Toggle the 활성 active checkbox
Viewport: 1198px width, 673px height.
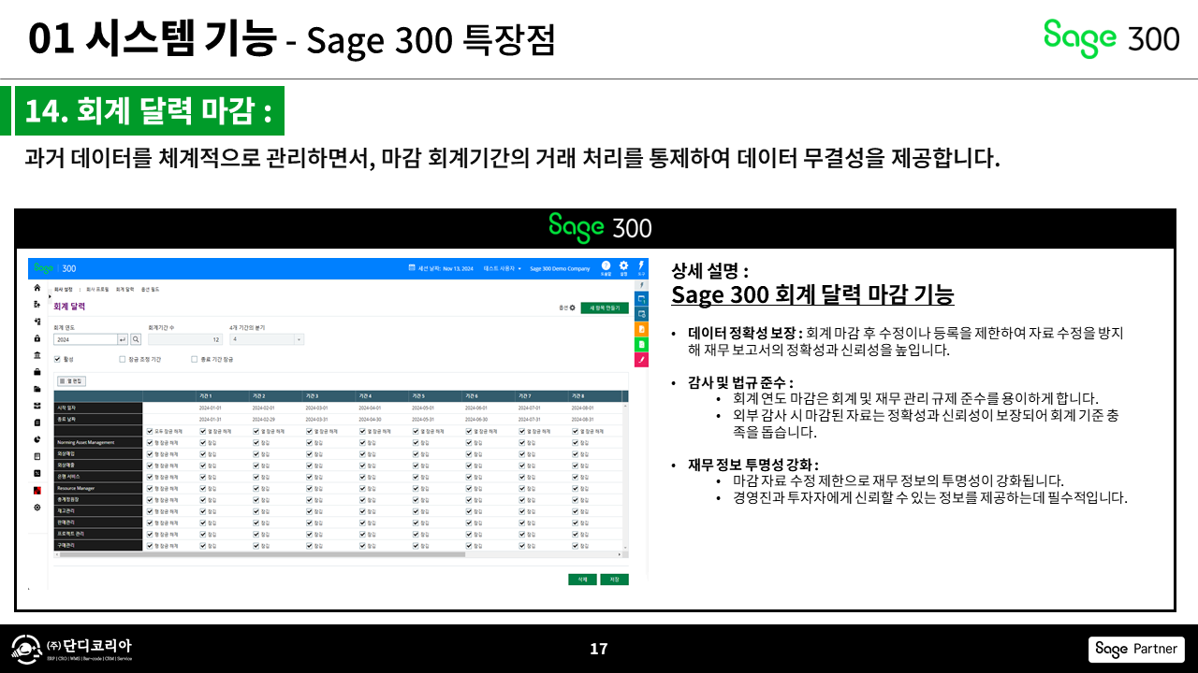[57, 358]
